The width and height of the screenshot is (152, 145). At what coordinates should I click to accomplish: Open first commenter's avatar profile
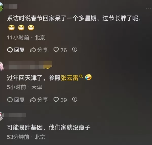pos(1,7)
